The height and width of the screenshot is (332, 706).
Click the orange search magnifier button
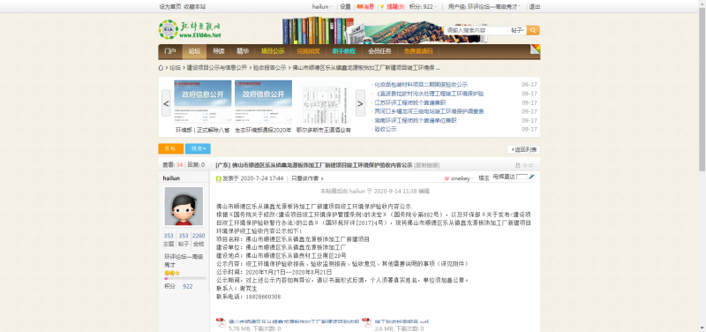click(x=533, y=30)
